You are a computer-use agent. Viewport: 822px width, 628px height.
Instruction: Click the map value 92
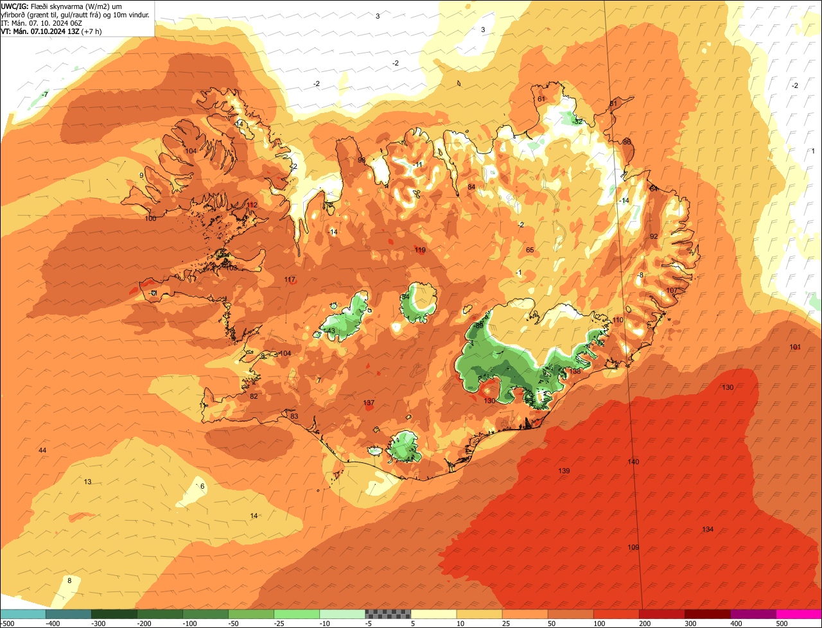coord(654,236)
